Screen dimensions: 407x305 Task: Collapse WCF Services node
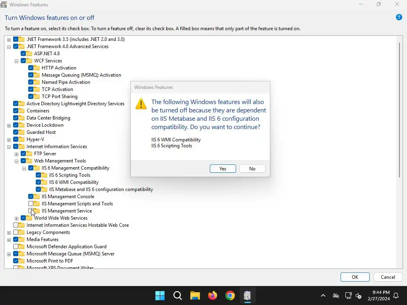[16, 61]
